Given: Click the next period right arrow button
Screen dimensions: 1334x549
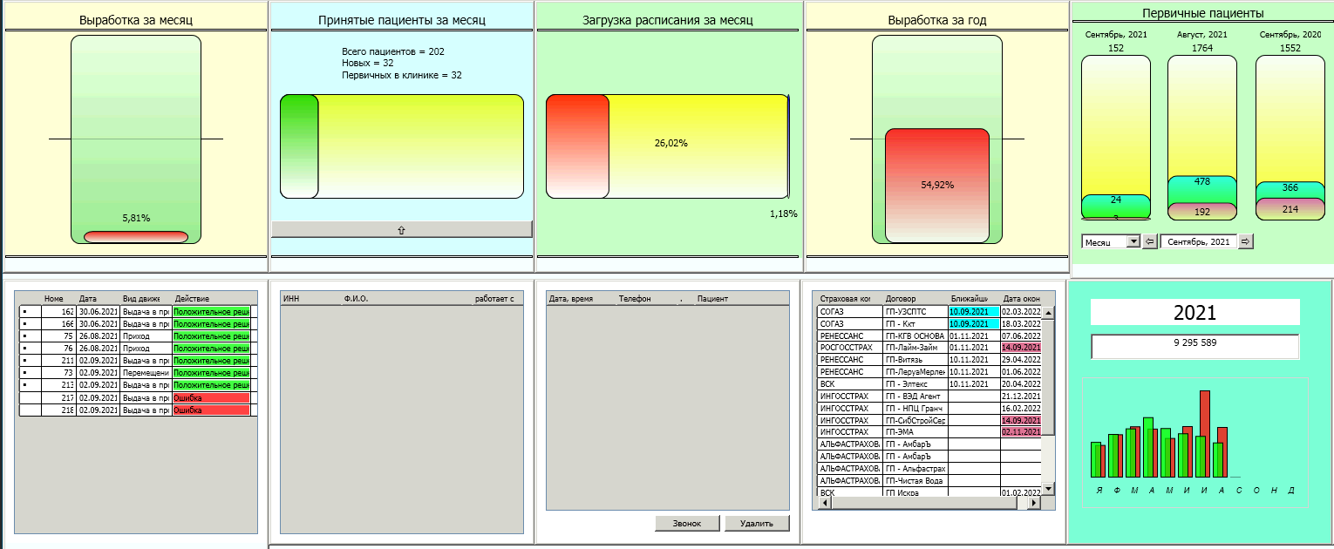Looking at the screenshot, I should pyautogui.click(x=1245, y=241).
